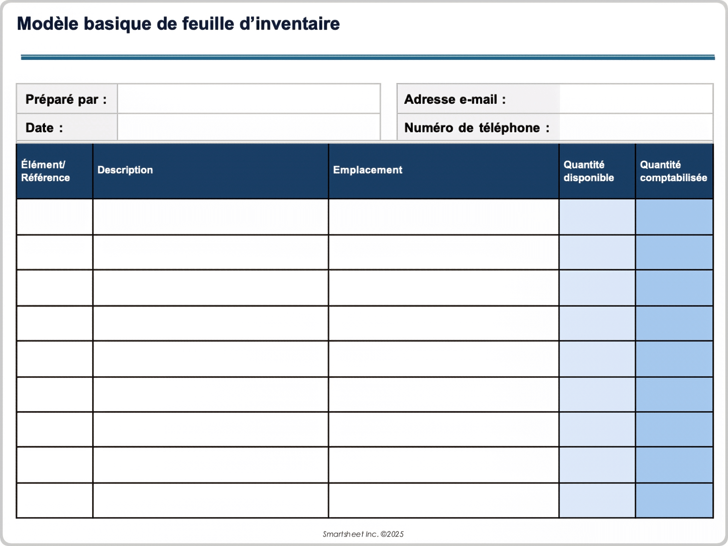728x546 pixels.
Task: Click the Adresse e-mail input field
Action: (636, 99)
